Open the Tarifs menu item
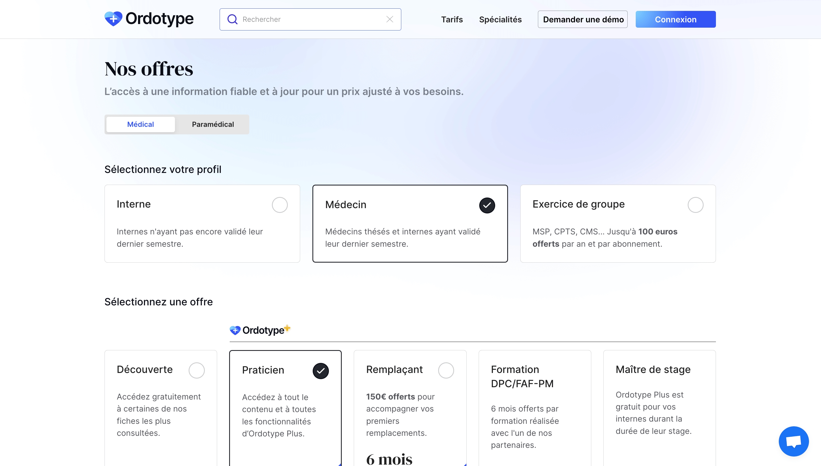This screenshot has width=821, height=466. tap(452, 20)
